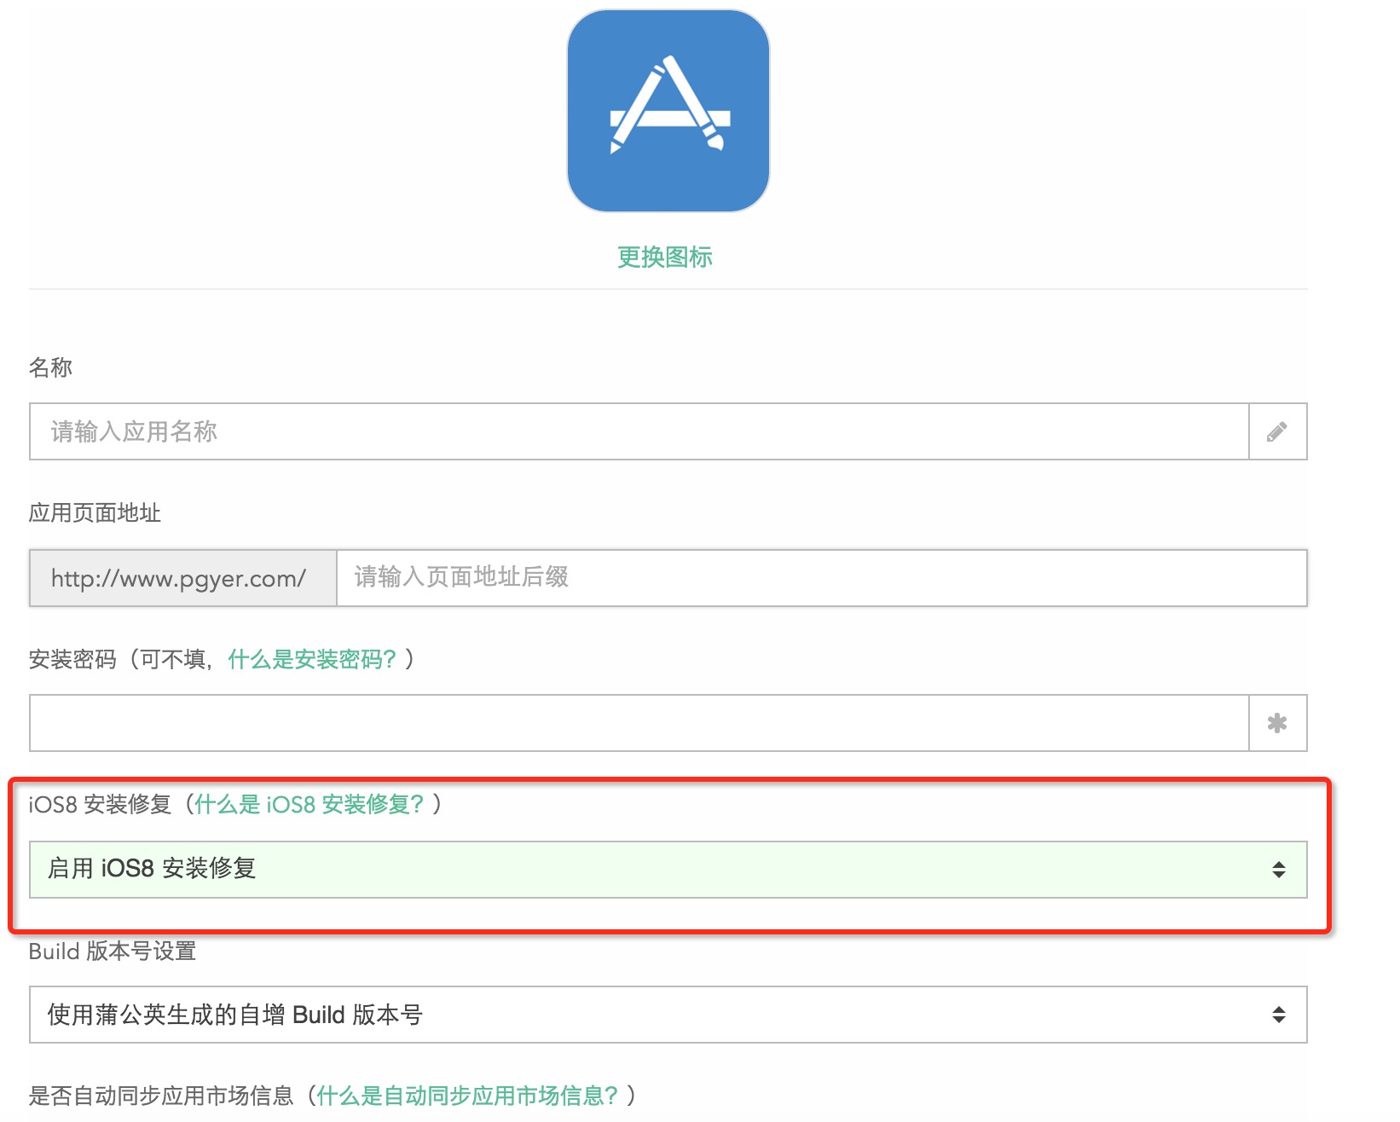Click the 应用页面地址 label
Image resolution: width=1400 pixels, height=1122 pixels.
[95, 512]
